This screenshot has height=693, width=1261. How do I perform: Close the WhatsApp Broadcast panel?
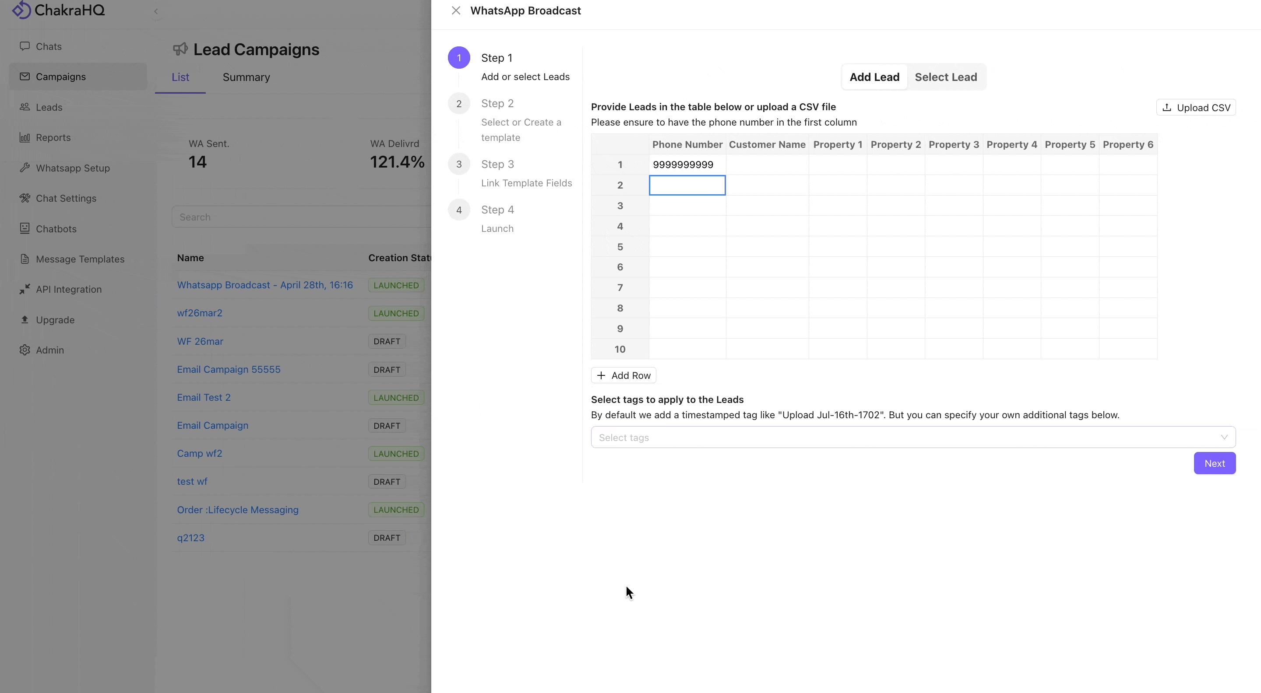point(456,10)
